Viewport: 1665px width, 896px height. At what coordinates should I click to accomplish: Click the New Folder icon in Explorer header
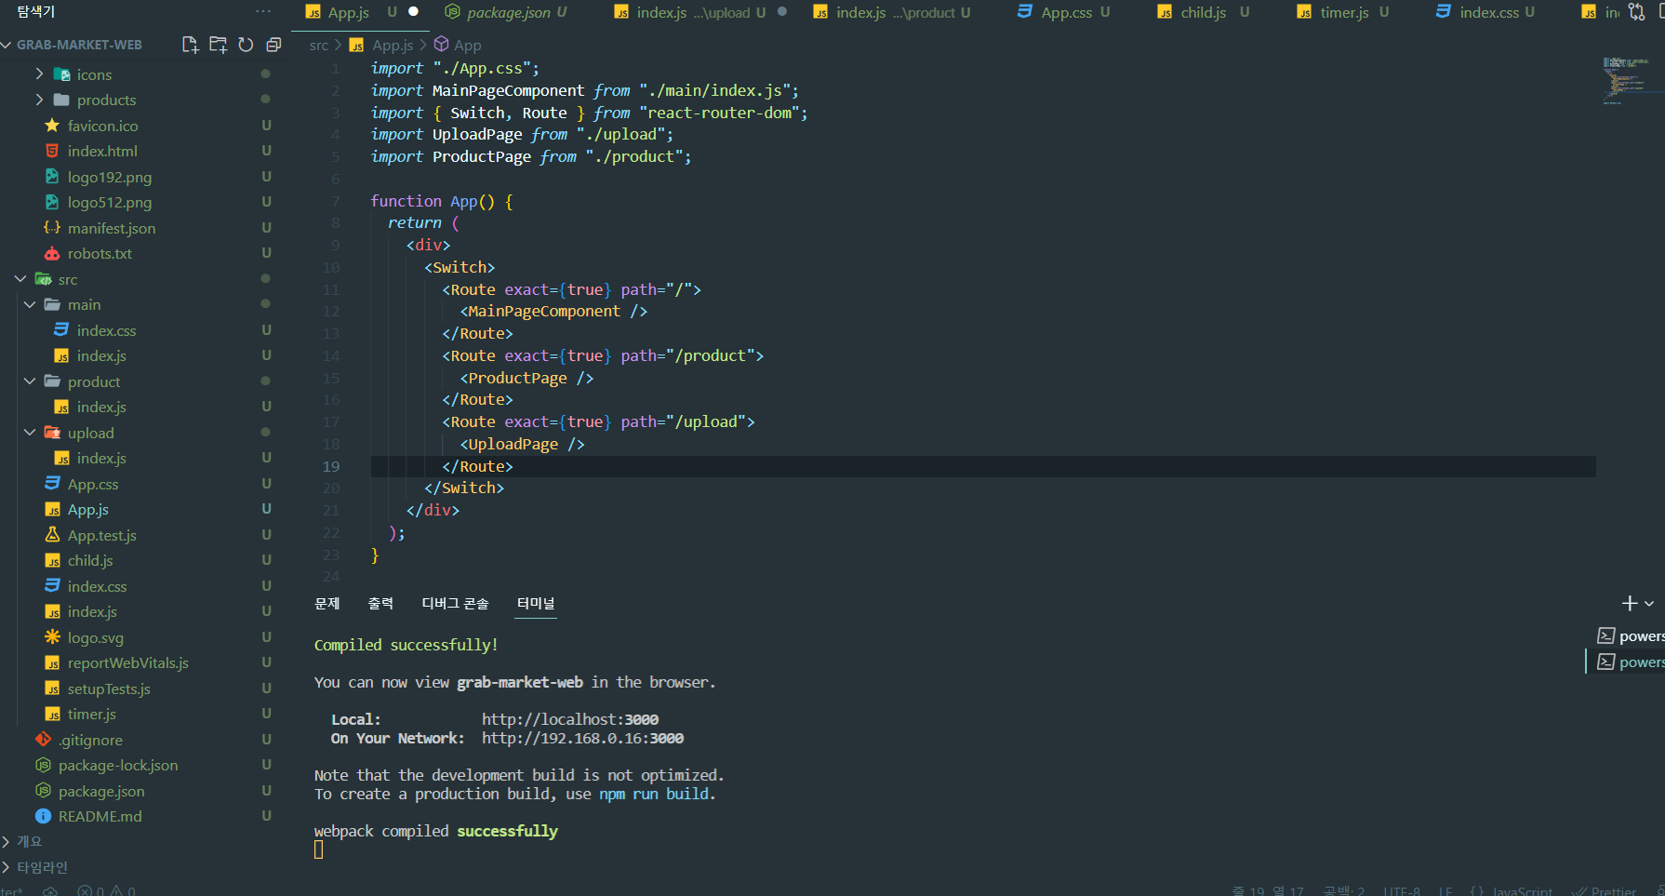(218, 45)
